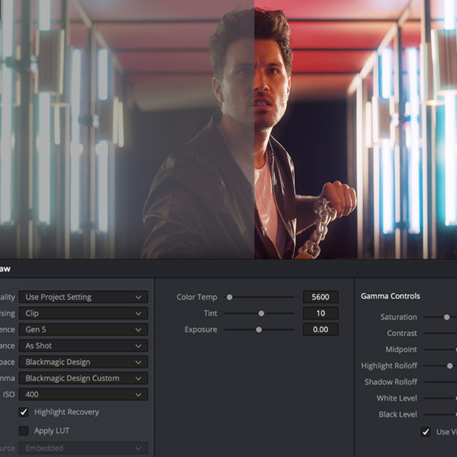Image resolution: width=457 pixels, height=457 pixels.
Task: Click the Tint slider handle
Action: (261, 313)
